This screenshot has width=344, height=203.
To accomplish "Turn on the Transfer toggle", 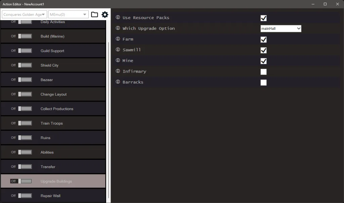I will tap(25, 166).
